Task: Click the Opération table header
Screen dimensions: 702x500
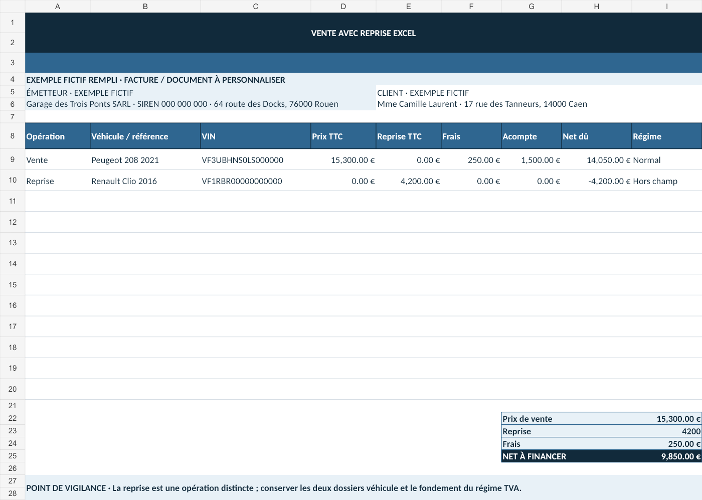Action: tap(58, 136)
